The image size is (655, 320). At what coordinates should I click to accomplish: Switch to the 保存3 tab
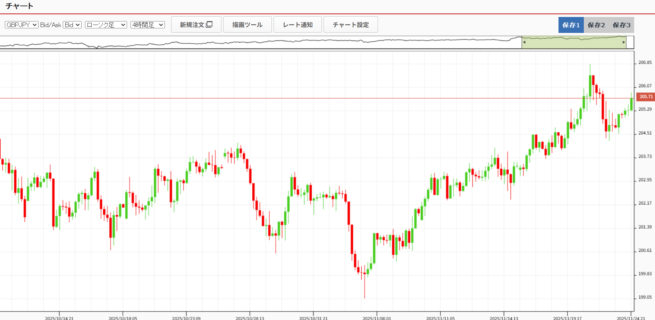click(x=621, y=25)
